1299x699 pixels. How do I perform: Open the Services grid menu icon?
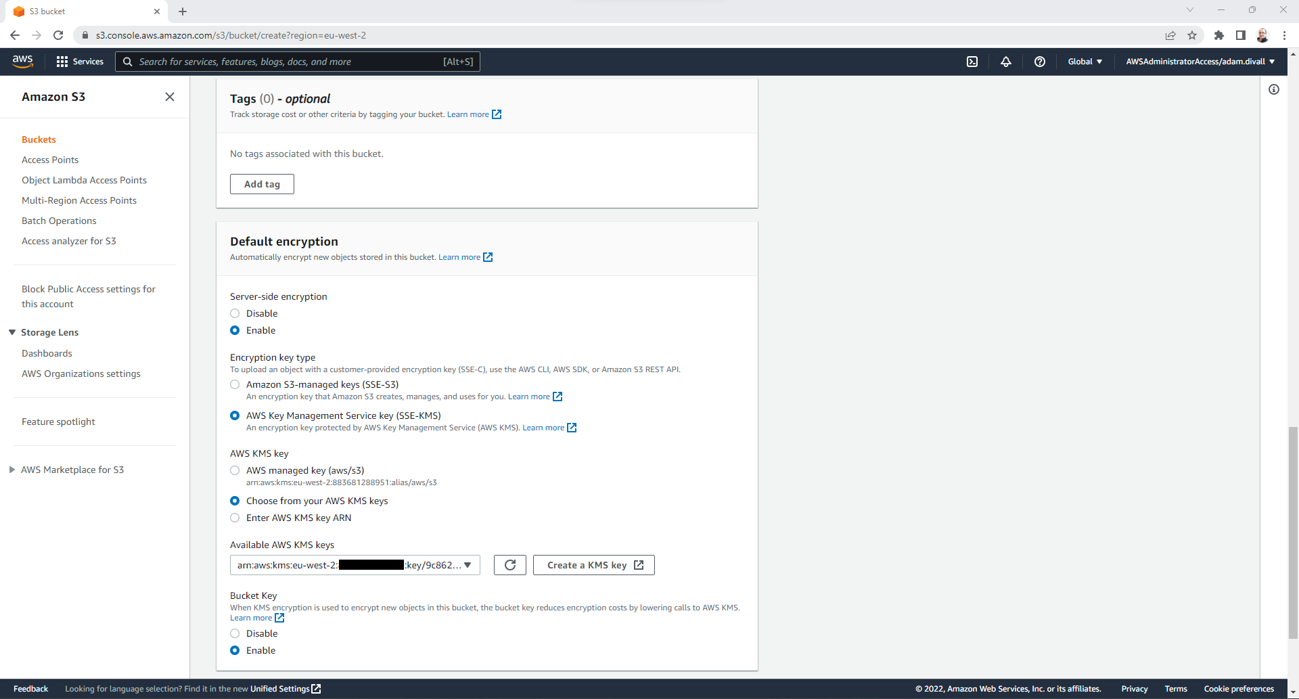(x=62, y=62)
